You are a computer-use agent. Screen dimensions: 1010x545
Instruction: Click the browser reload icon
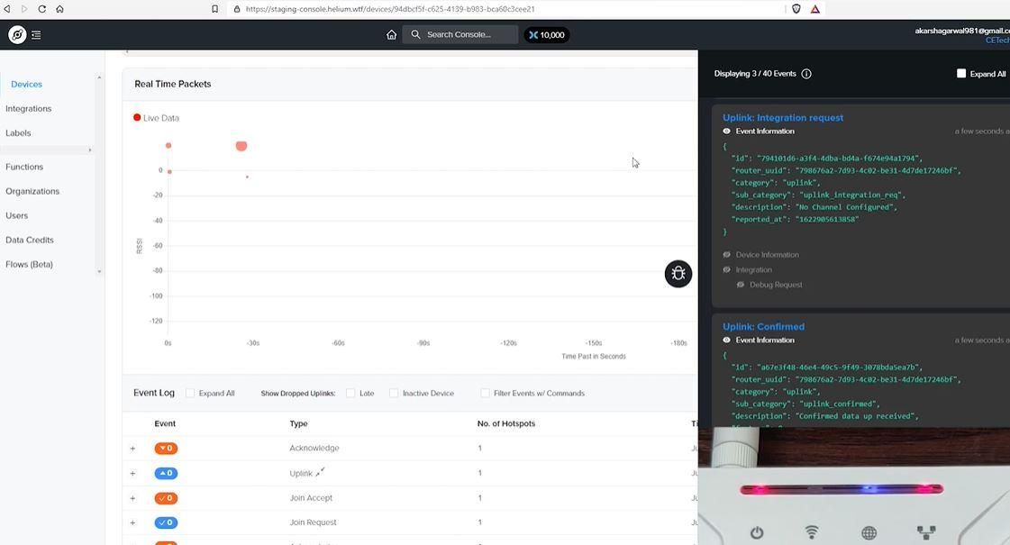(x=41, y=9)
